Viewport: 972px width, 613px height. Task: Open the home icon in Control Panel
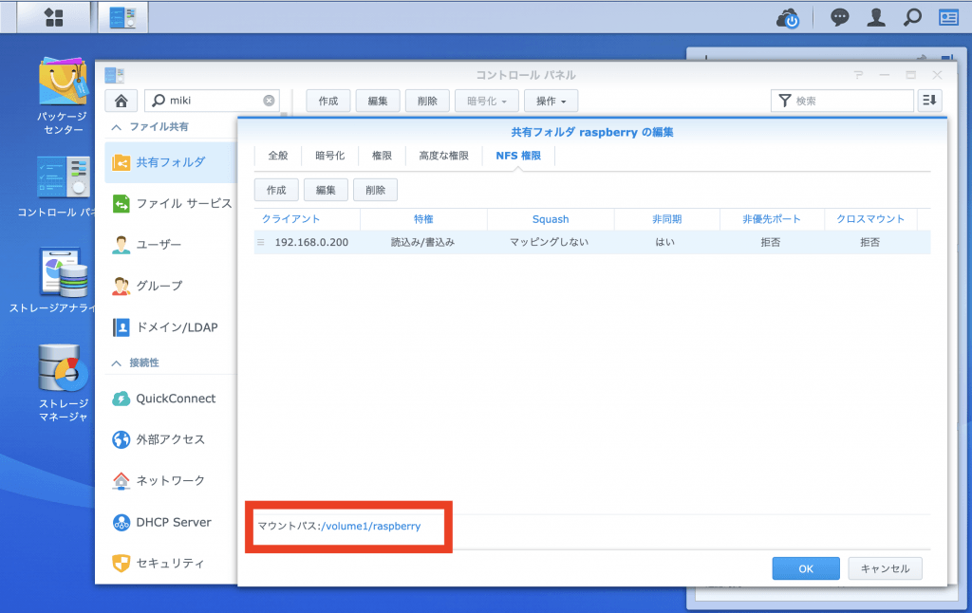(x=121, y=100)
